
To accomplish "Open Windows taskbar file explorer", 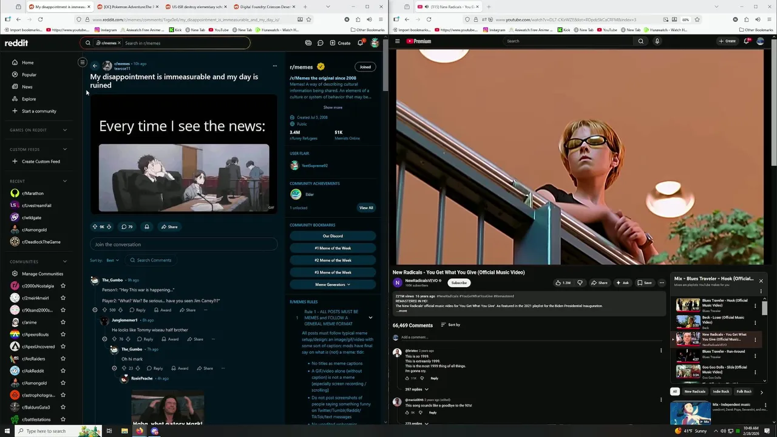I will point(124,431).
